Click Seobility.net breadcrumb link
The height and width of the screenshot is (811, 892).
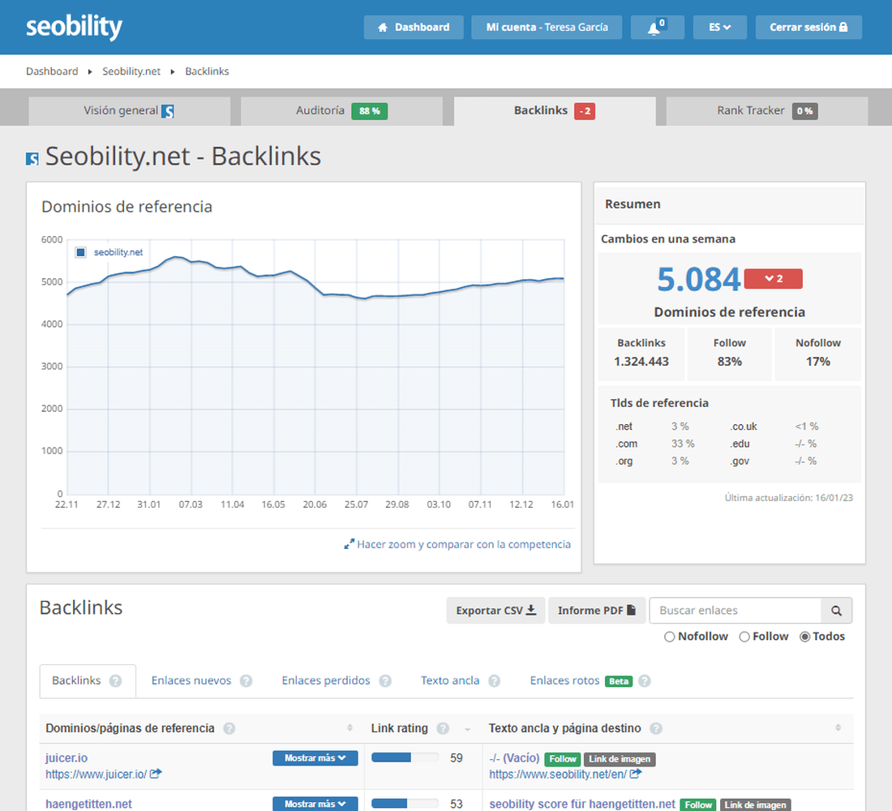click(131, 71)
